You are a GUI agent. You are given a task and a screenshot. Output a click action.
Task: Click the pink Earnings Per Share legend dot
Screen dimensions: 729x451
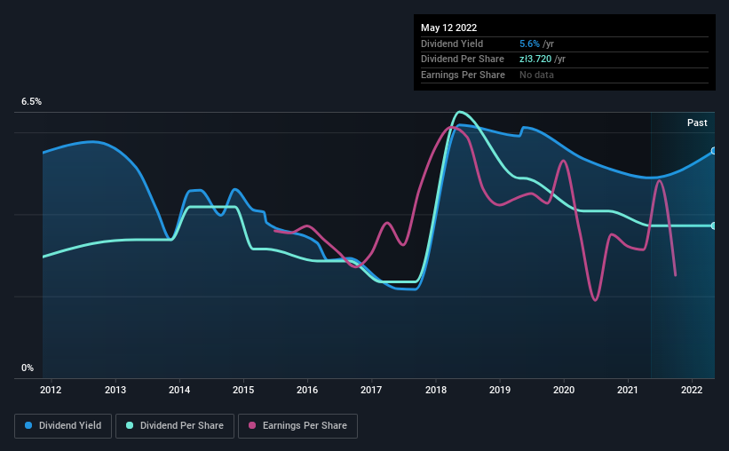point(252,425)
